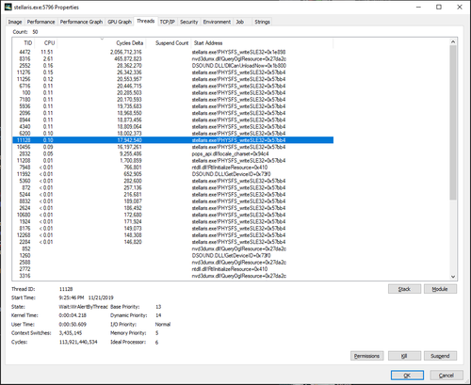Open the Performance Graph tab
This screenshot has width=471, height=385.
pyautogui.click(x=81, y=22)
